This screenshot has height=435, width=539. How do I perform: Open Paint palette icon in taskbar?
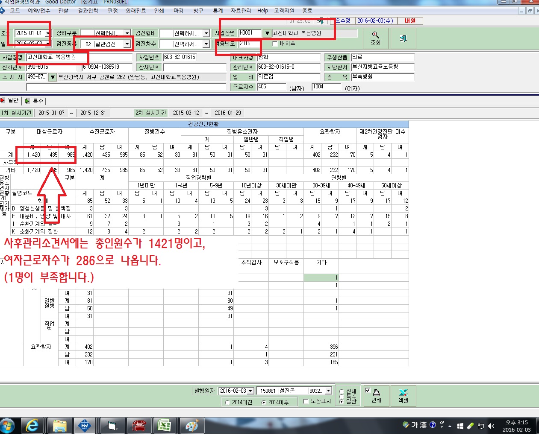[x=191, y=426]
